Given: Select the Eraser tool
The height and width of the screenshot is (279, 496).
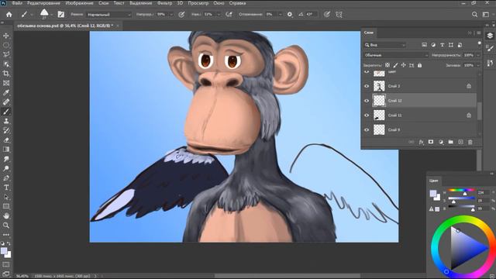Looking at the screenshot, I should click(x=6, y=140).
